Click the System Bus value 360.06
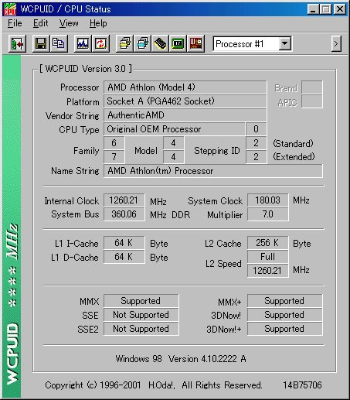Viewport: 350px width, 400px height. pyautogui.click(x=124, y=214)
